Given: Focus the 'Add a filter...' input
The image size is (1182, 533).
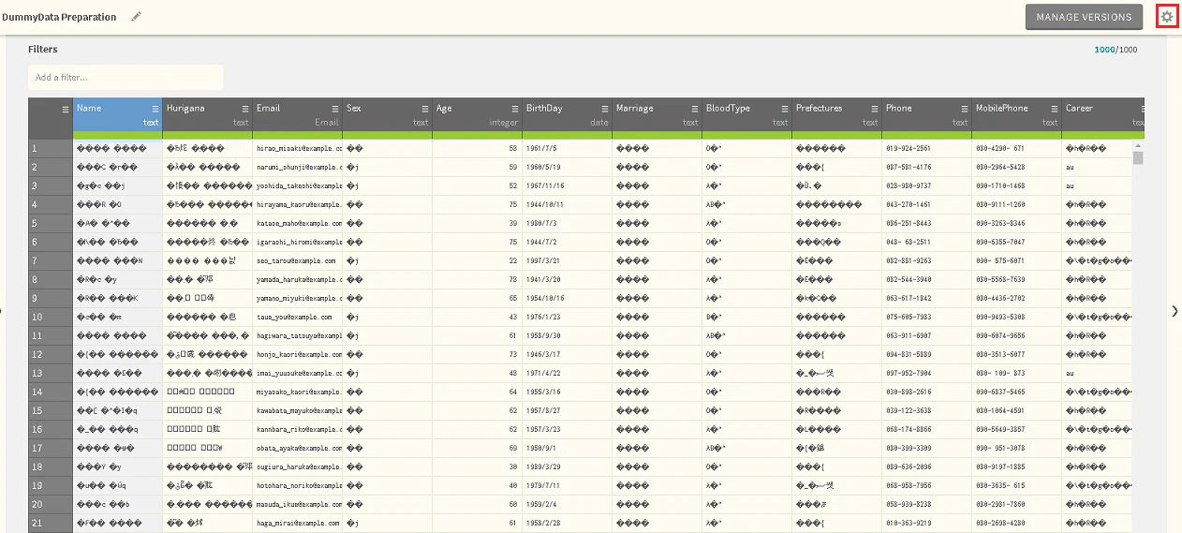Looking at the screenshot, I should pos(126,78).
